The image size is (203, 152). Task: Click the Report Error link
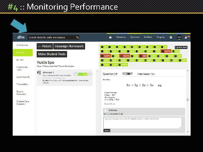pyautogui.click(x=110, y=104)
